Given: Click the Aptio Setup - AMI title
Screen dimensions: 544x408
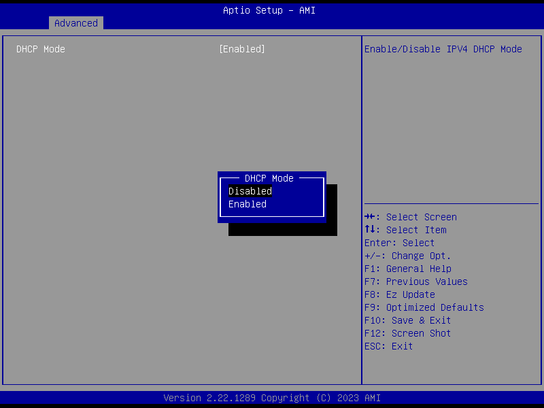Looking at the screenshot, I should click(x=269, y=10).
